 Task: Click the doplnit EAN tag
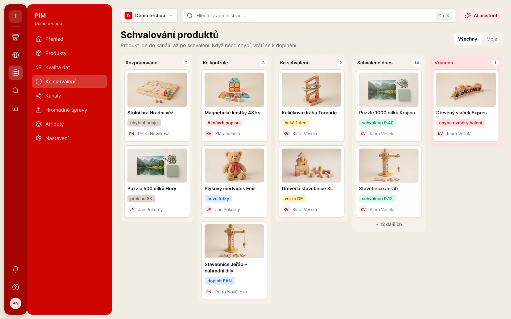(219, 281)
